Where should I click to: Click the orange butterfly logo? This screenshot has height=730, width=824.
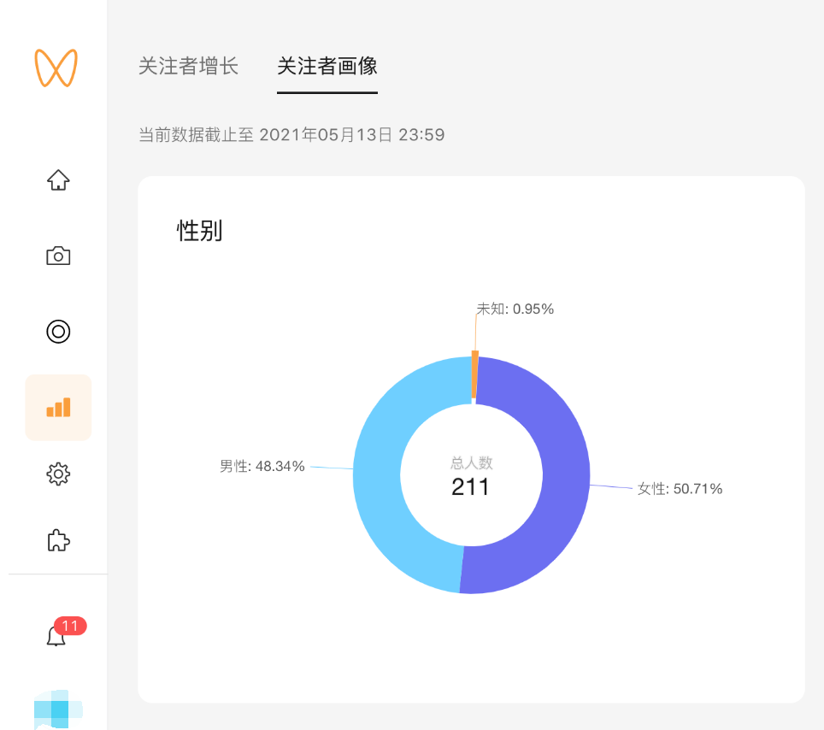57,67
